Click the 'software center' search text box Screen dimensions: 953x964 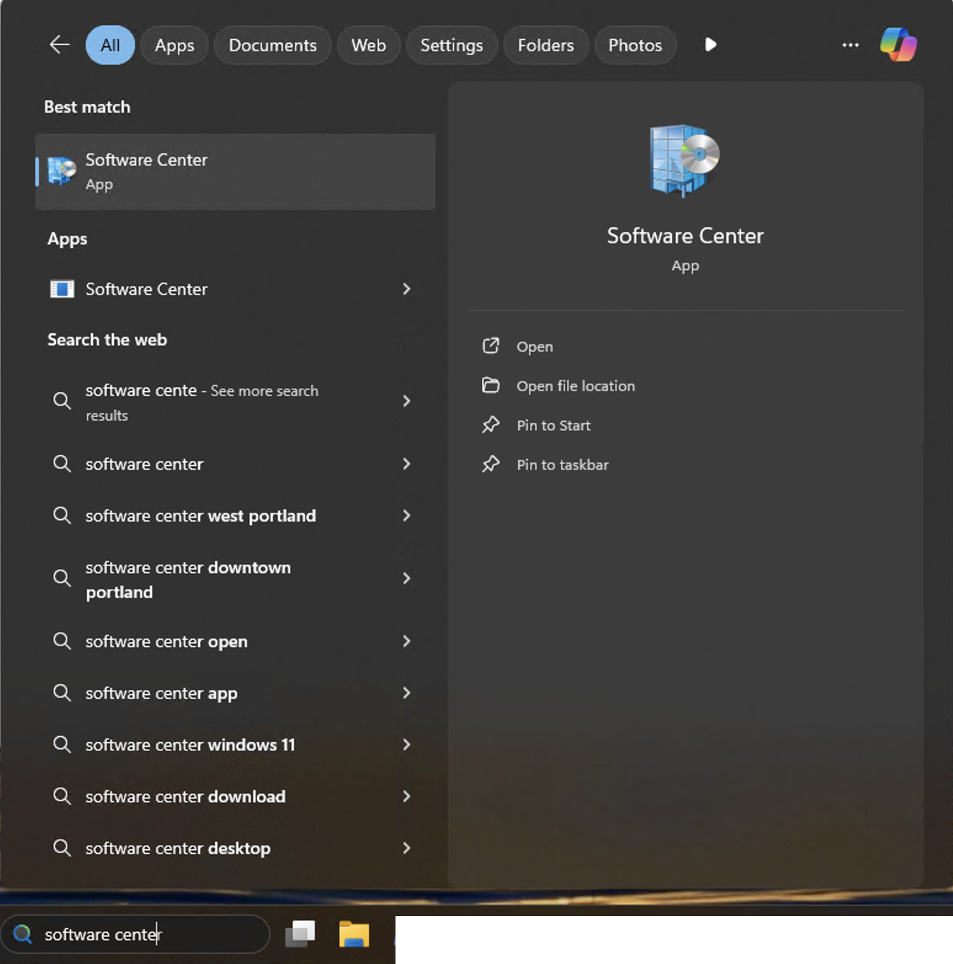tap(136, 934)
